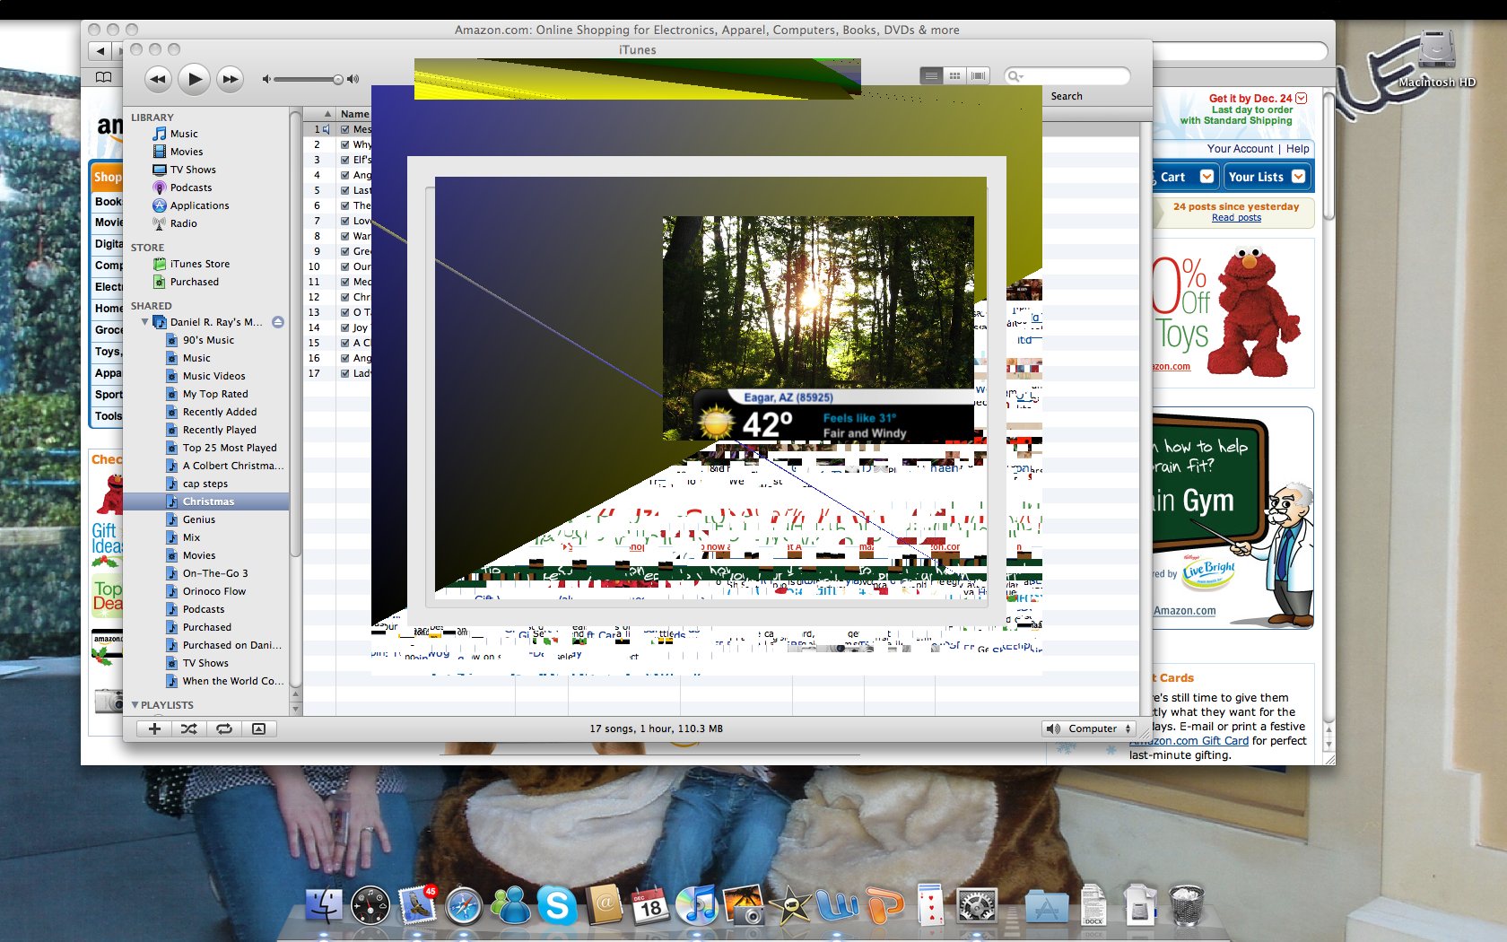Open Finder from the Dock
The image size is (1507, 942).
(x=324, y=906)
